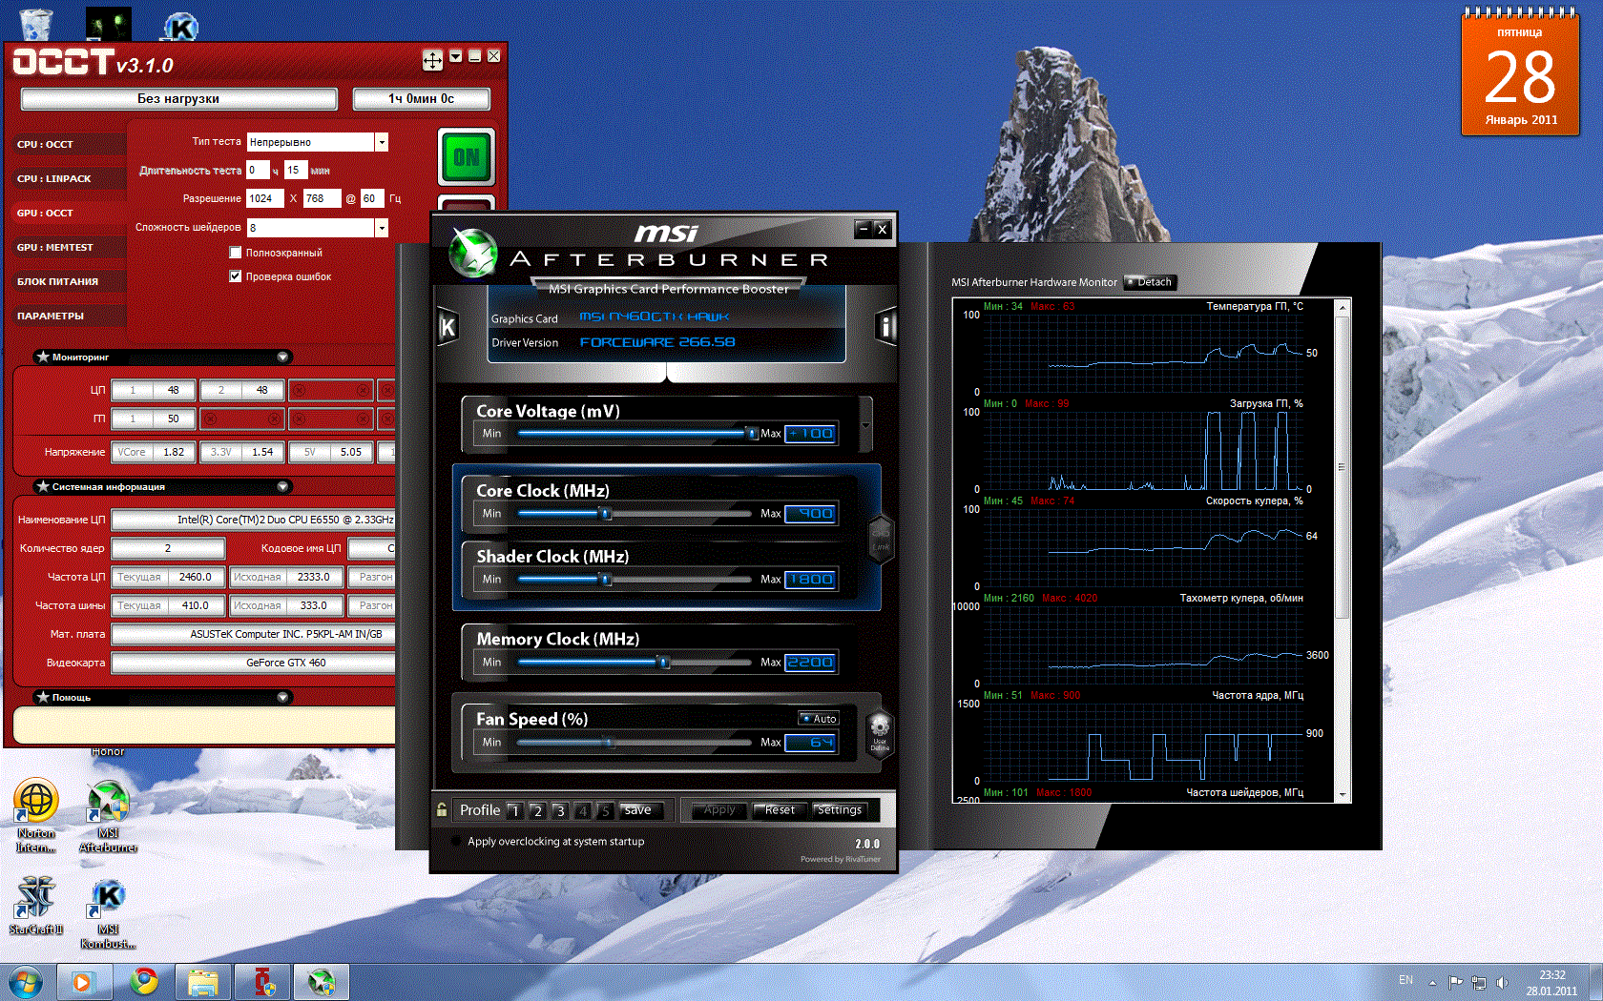Open MSI Afterburner desktop shortcut

[x=108, y=816]
